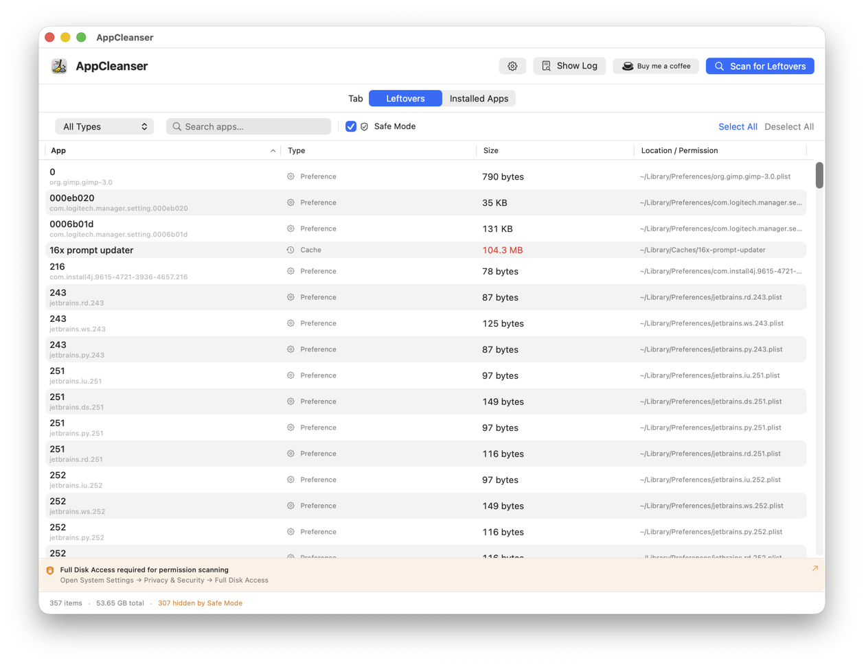Screen dimensions: 864x665
Task: Click preference gear icon for jetbrains.iu.251
Action: click(291, 375)
